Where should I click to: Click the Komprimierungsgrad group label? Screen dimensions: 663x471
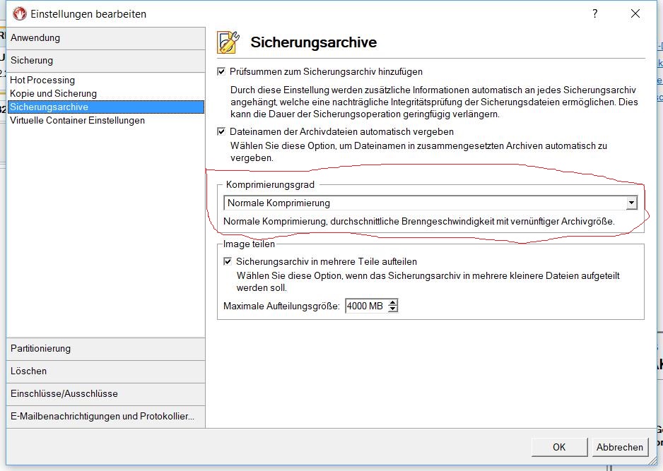(x=270, y=184)
